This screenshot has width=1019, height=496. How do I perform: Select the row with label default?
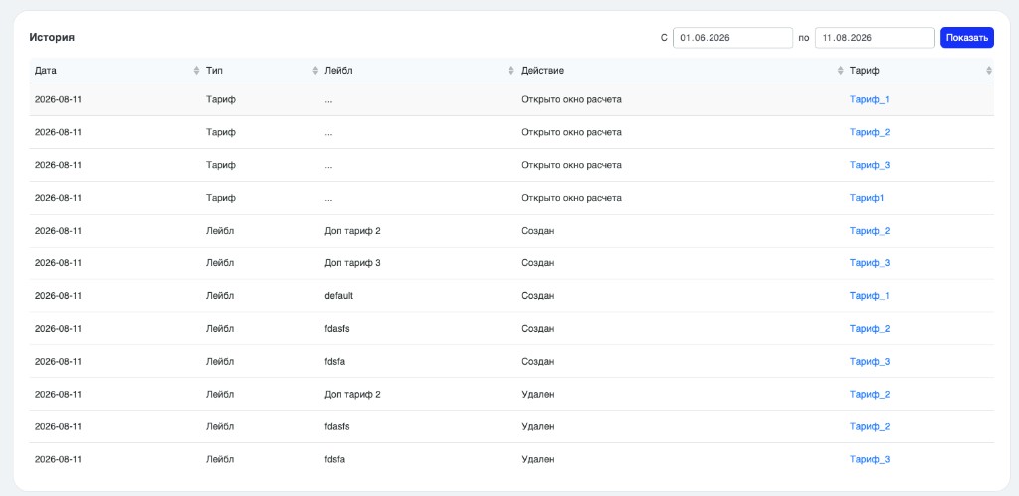click(511, 296)
